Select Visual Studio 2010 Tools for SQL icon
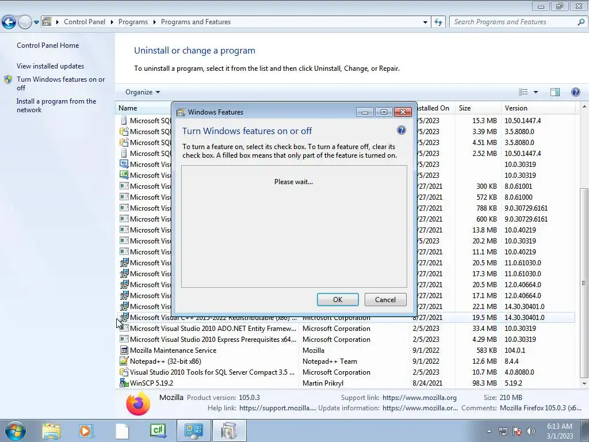 click(124, 372)
